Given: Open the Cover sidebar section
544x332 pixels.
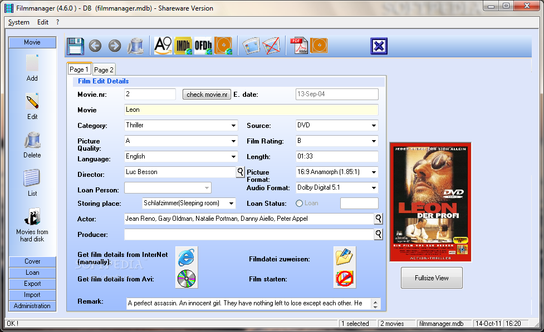Looking at the screenshot, I should pyautogui.click(x=32, y=261).
